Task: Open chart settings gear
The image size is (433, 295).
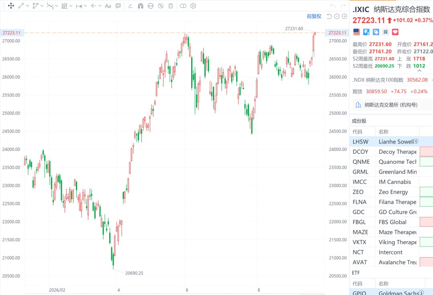Action: (x=193, y=6)
